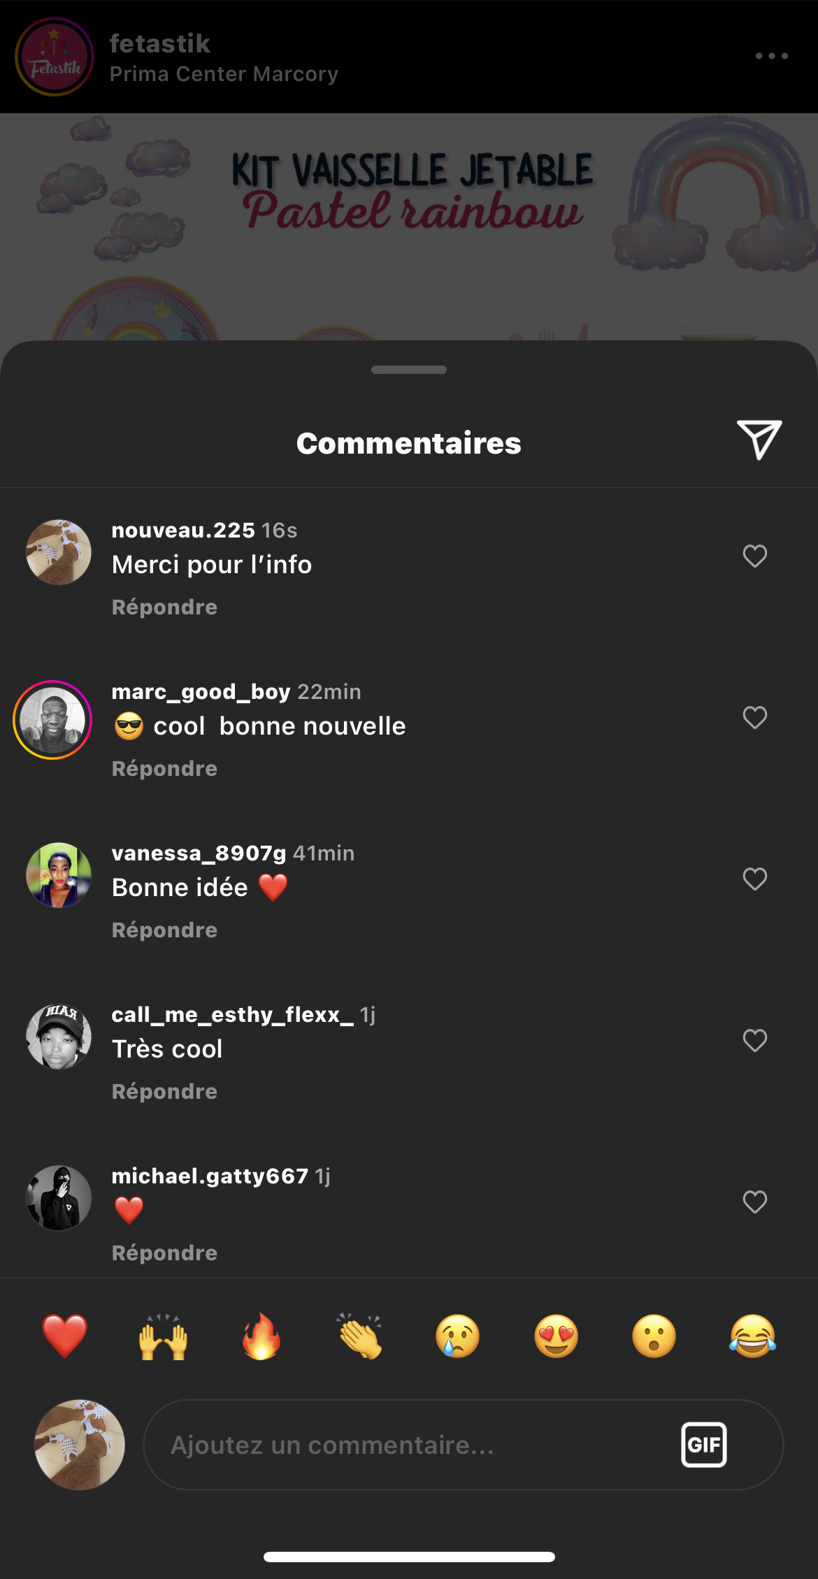Open the GIF picker
818x1579 pixels.
(x=703, y=1444)
